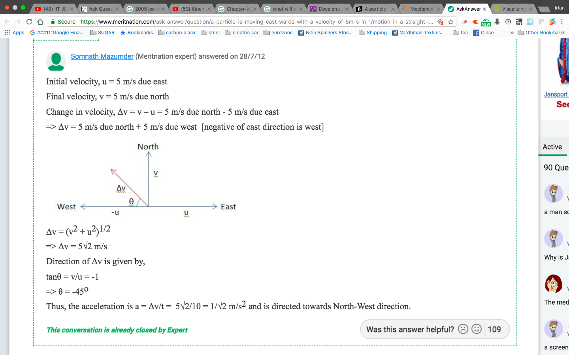Click the gray download-arrow extension icon

(497, 22)
